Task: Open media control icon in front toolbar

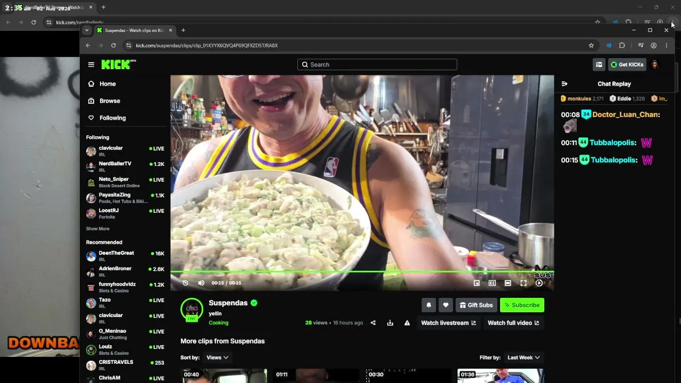Action: point(641,45)
